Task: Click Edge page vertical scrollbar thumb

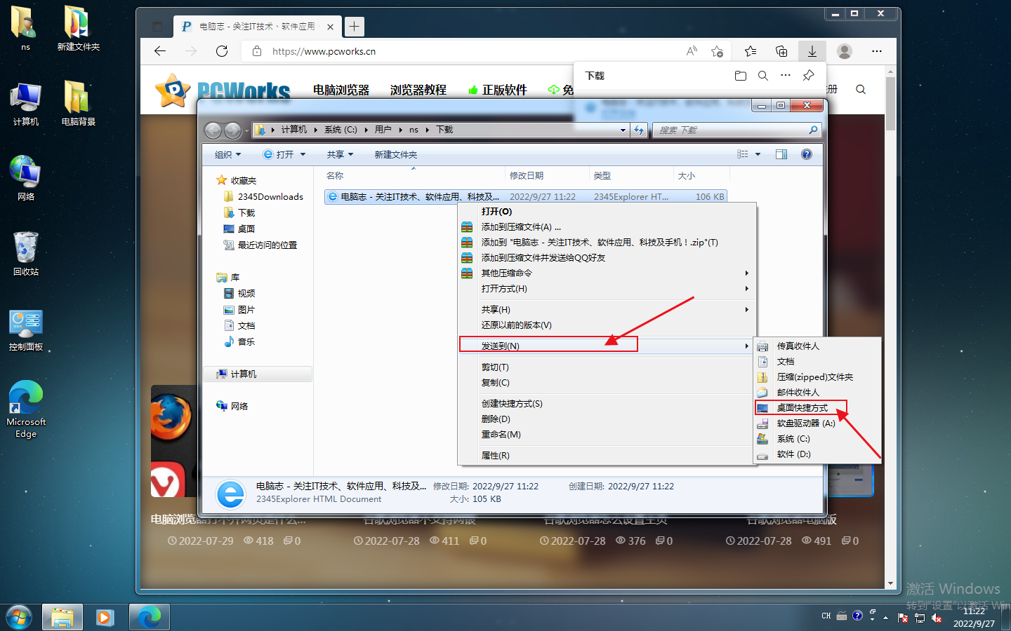Action: 890,104
